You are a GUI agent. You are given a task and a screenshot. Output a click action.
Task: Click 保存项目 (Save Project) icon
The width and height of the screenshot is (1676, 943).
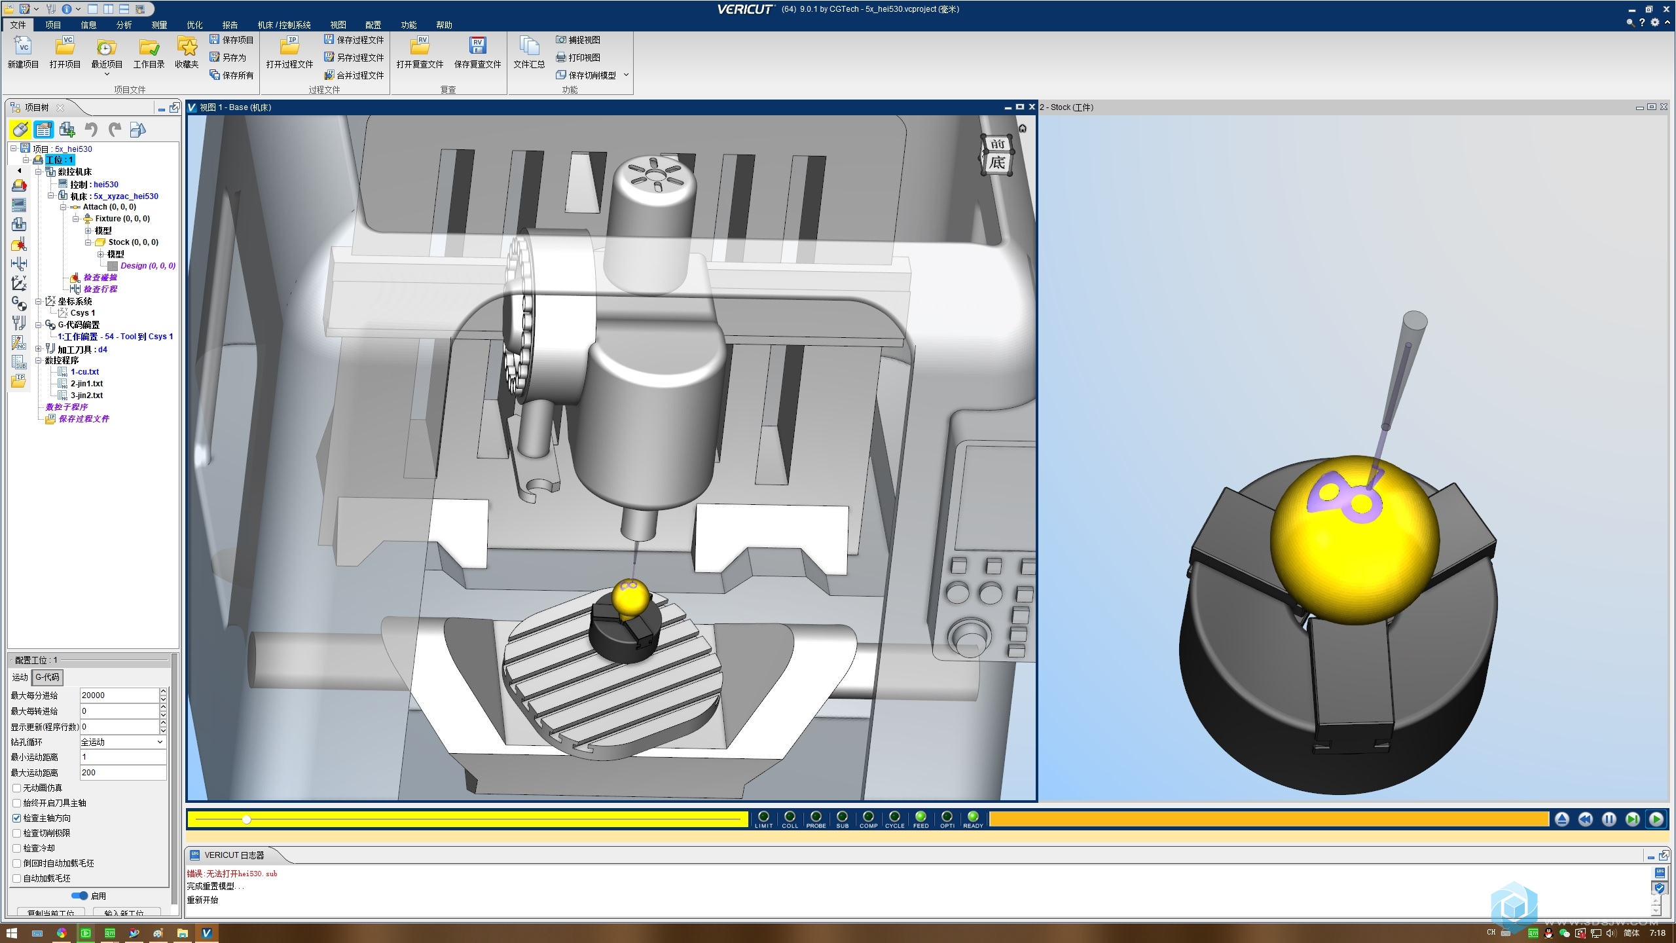coord(214,39)
